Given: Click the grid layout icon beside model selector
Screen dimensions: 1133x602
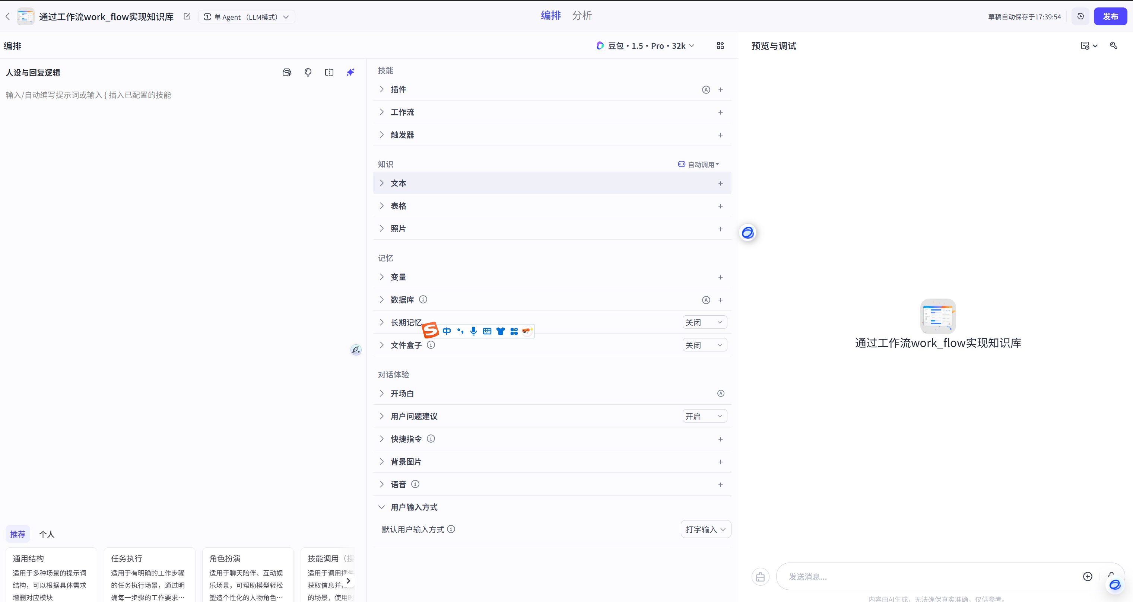Looking at the screenshot, I should [720, 46].
